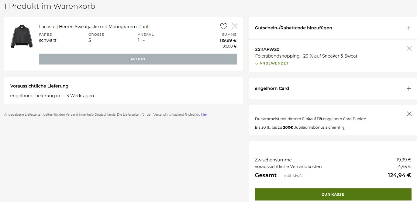Open the Lacoste Herren Sweatjacke product title
The height and width of the screenshot is (202, 417).
(94, 27)
